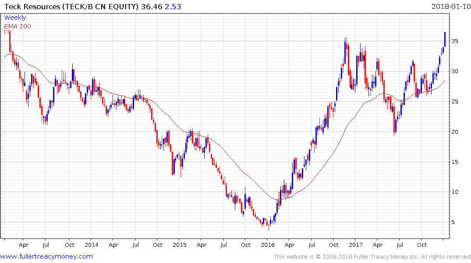This screenshot has width=471, height=263.
Task: Click the 2018-01-10 date label
Action: click(x=451, y=6)
